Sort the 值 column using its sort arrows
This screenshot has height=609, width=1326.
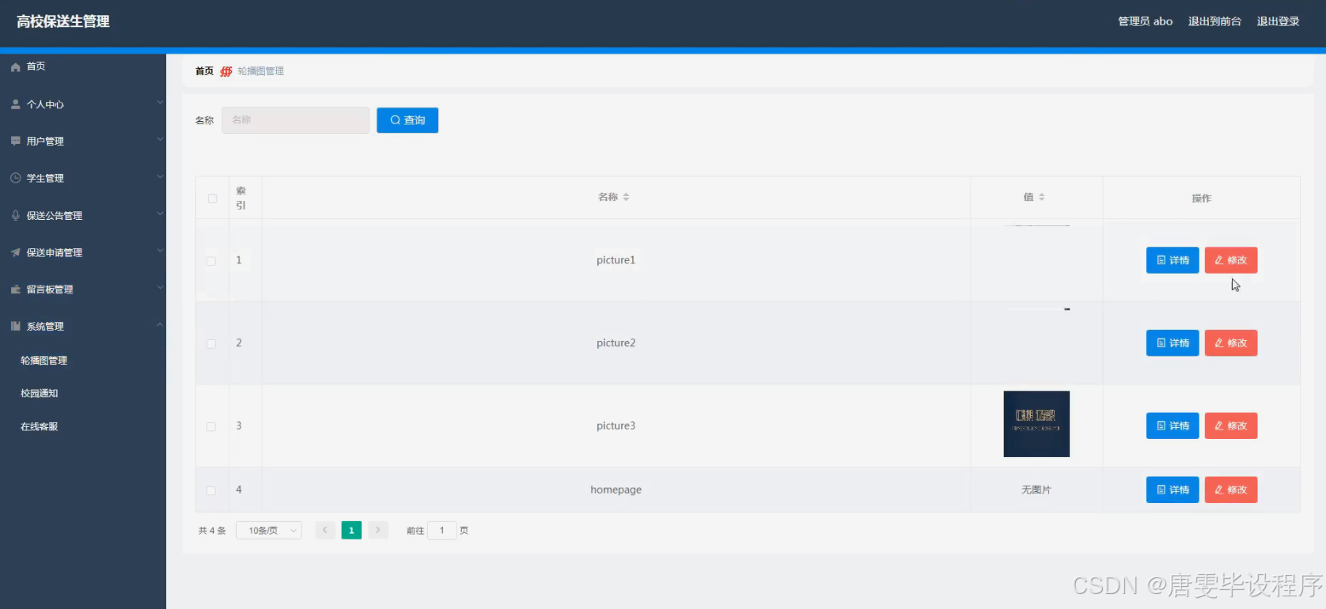pyautogui.click(x=1041, y=197)
